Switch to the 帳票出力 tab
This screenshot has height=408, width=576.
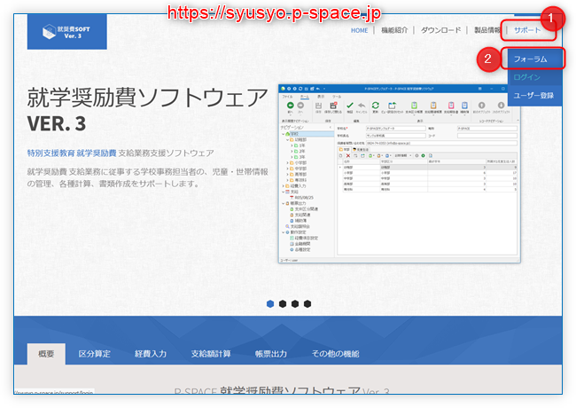[271, 354]
